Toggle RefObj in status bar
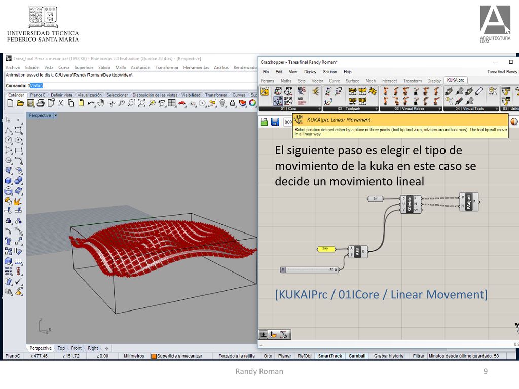Viewport: 519px width, 389px height. 304,356
